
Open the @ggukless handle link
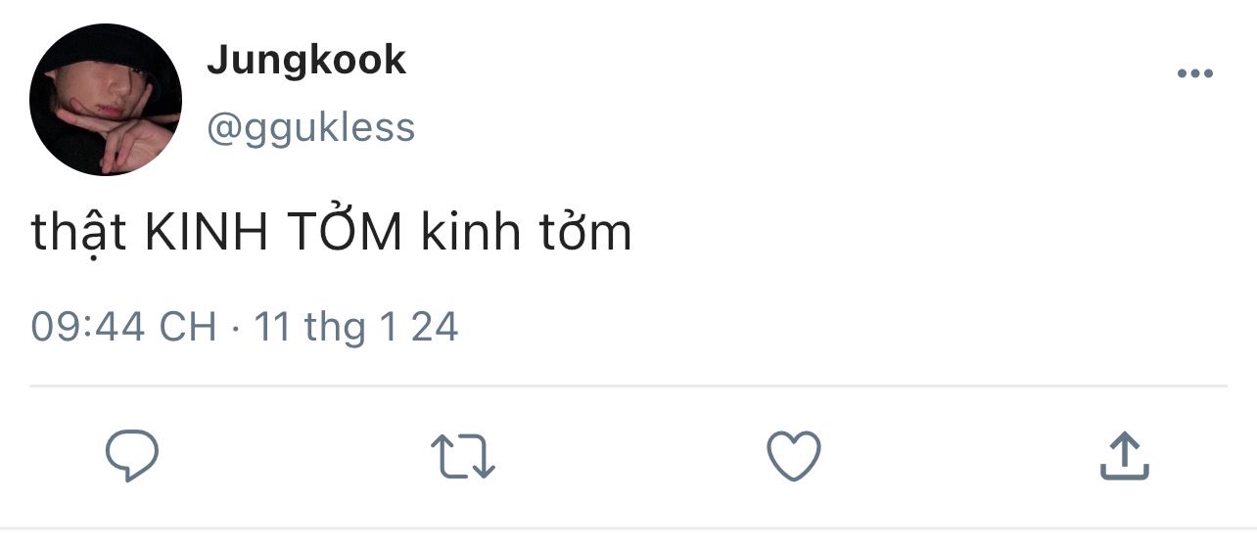[311, 128]
